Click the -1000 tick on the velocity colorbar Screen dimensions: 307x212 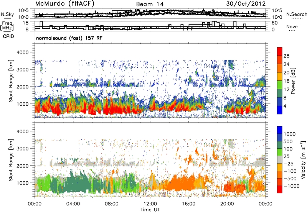[292, 186]
